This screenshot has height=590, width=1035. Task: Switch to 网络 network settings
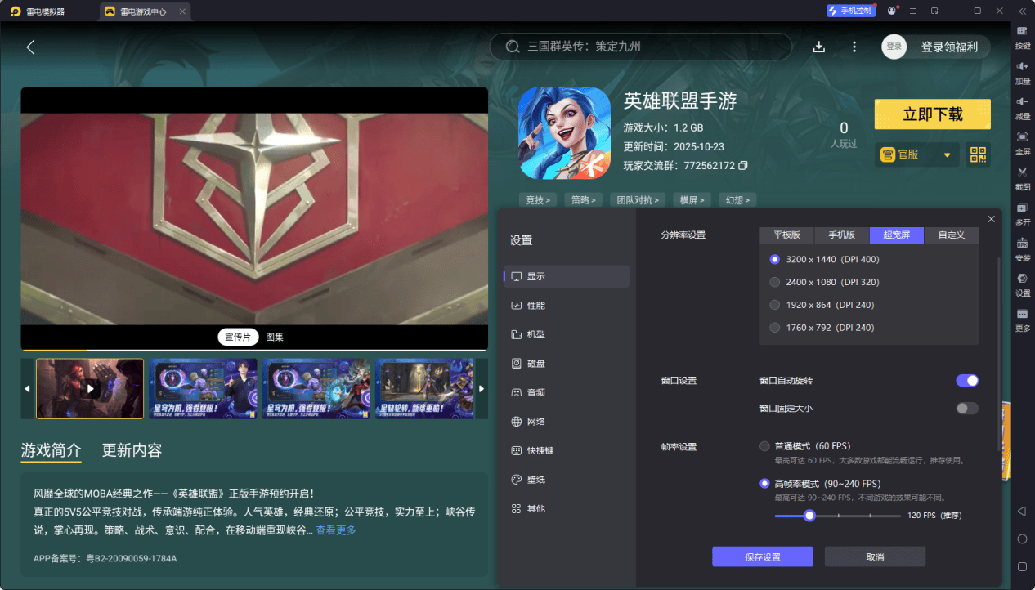535,421
